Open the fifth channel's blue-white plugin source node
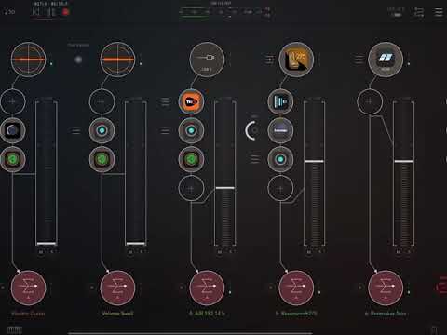 pos(386,60)
